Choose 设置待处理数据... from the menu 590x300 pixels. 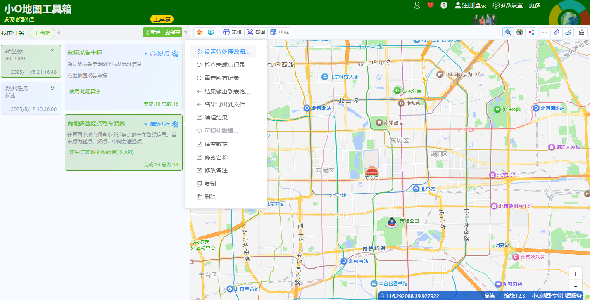coord(223,52)
